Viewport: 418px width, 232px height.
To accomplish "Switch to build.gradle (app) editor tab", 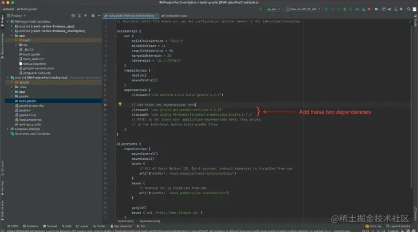I will click(x=175, y=15).
